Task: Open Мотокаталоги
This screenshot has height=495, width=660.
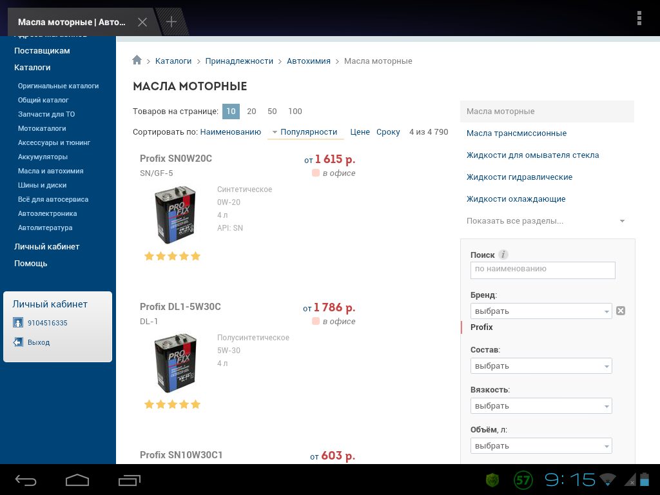Action: tap(42, 128)
